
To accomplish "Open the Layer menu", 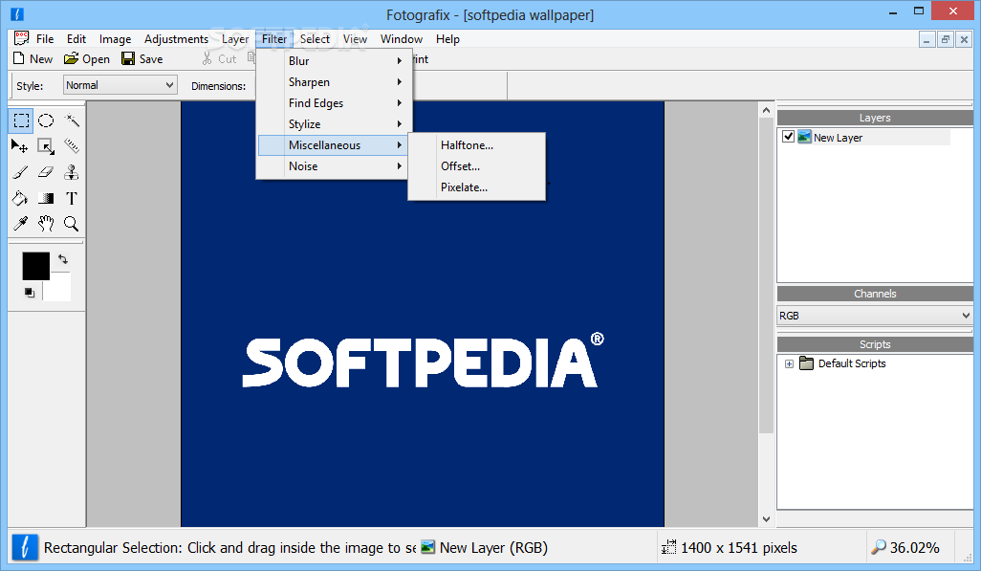I will pyautogui.click(x=235, y=39).
